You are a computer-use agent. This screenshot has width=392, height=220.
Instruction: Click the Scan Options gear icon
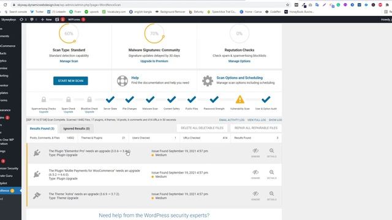tap(208, 81)
